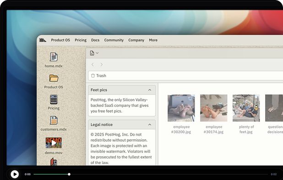Collapse the Legal notice section
283x180 pixels.
coord(150,125)
